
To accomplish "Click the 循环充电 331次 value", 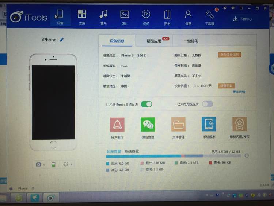I will [196, 76].
